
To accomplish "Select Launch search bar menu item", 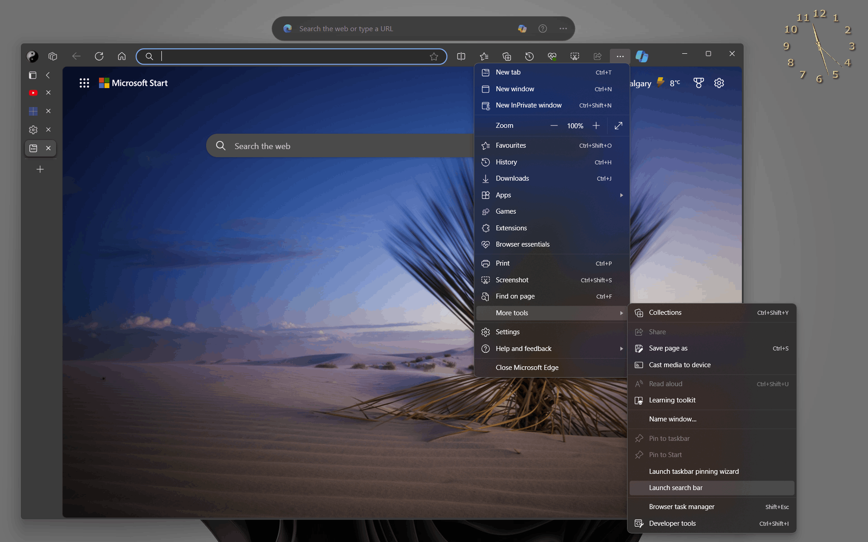I will point(675,488).
